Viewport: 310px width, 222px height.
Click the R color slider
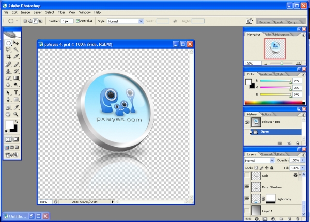[x=276, y=81]
